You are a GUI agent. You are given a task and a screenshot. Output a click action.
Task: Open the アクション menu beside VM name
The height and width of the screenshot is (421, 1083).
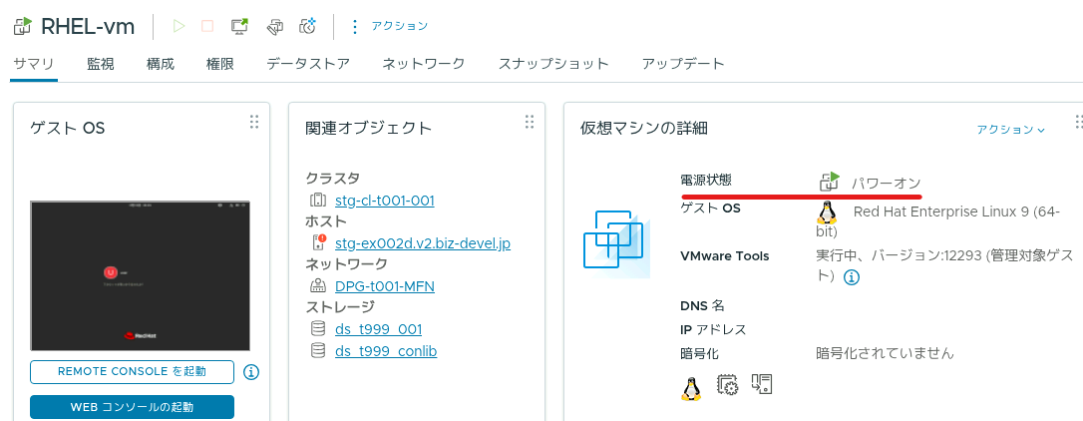[x=390, y=26]
